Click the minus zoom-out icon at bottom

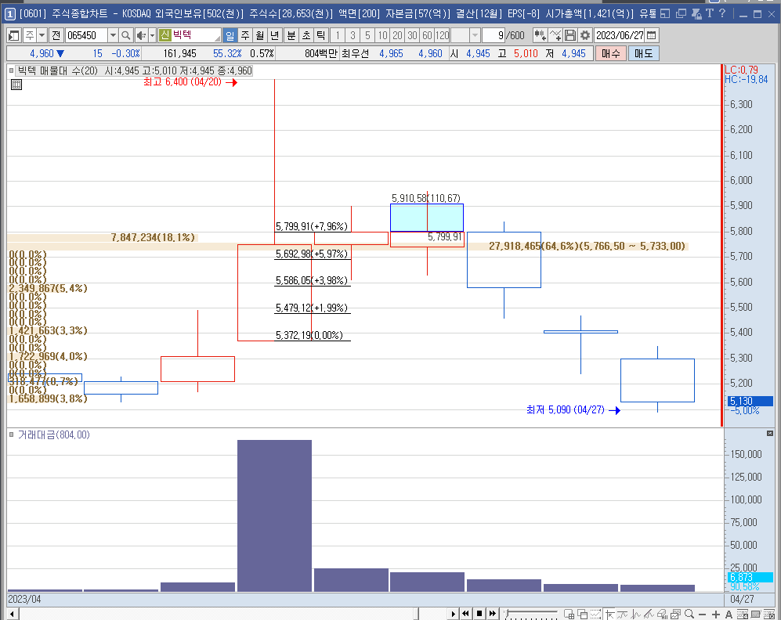(703, 615)
